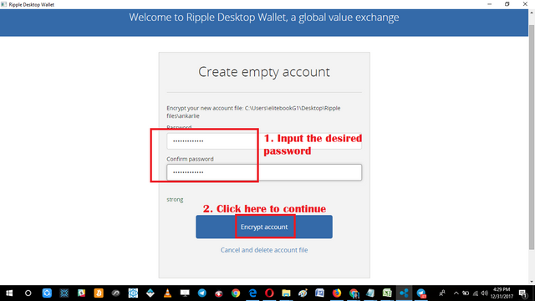Open File Explorer from taskbar
This screenshot has height=301, width=535.
coord(286,293)
